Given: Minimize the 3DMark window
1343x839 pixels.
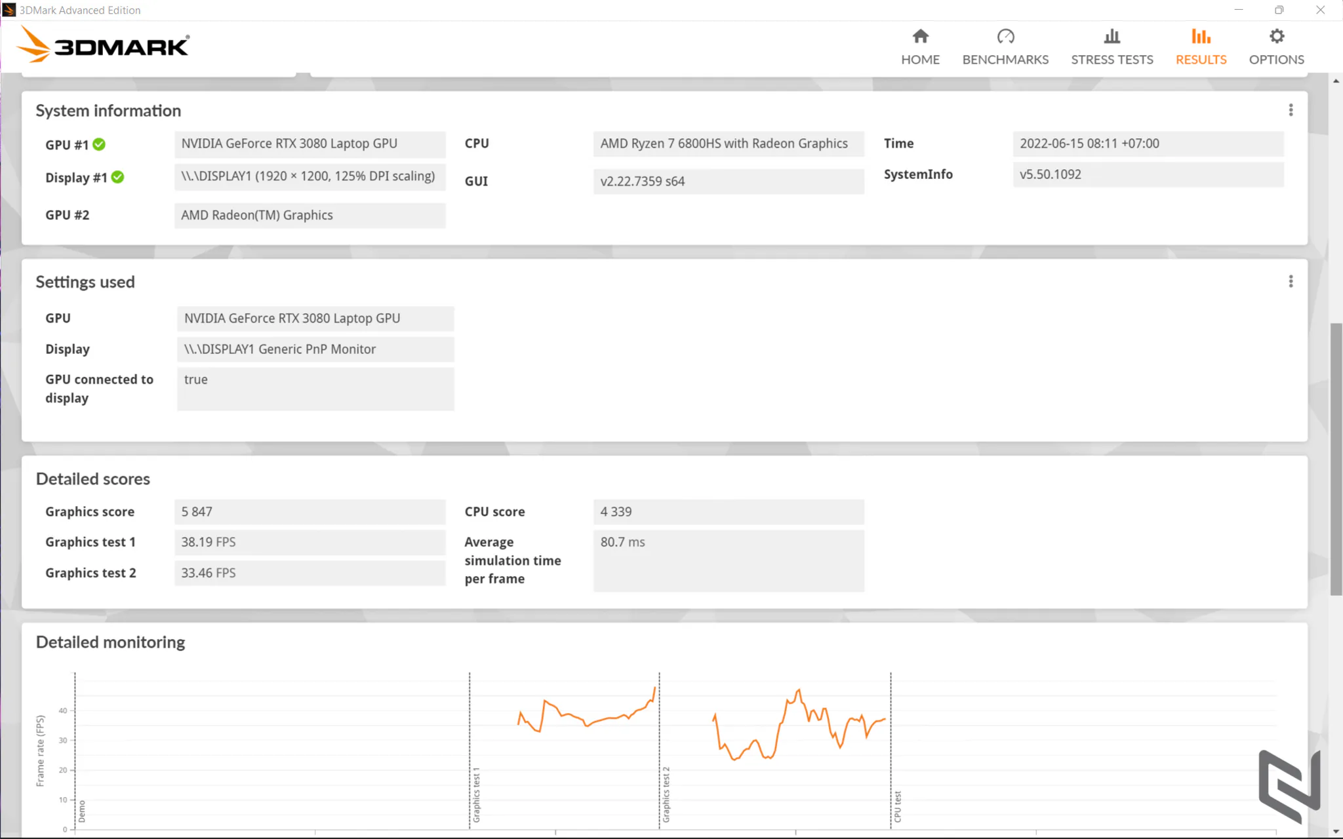Looking at the screenshot, I should point(1239,10).
